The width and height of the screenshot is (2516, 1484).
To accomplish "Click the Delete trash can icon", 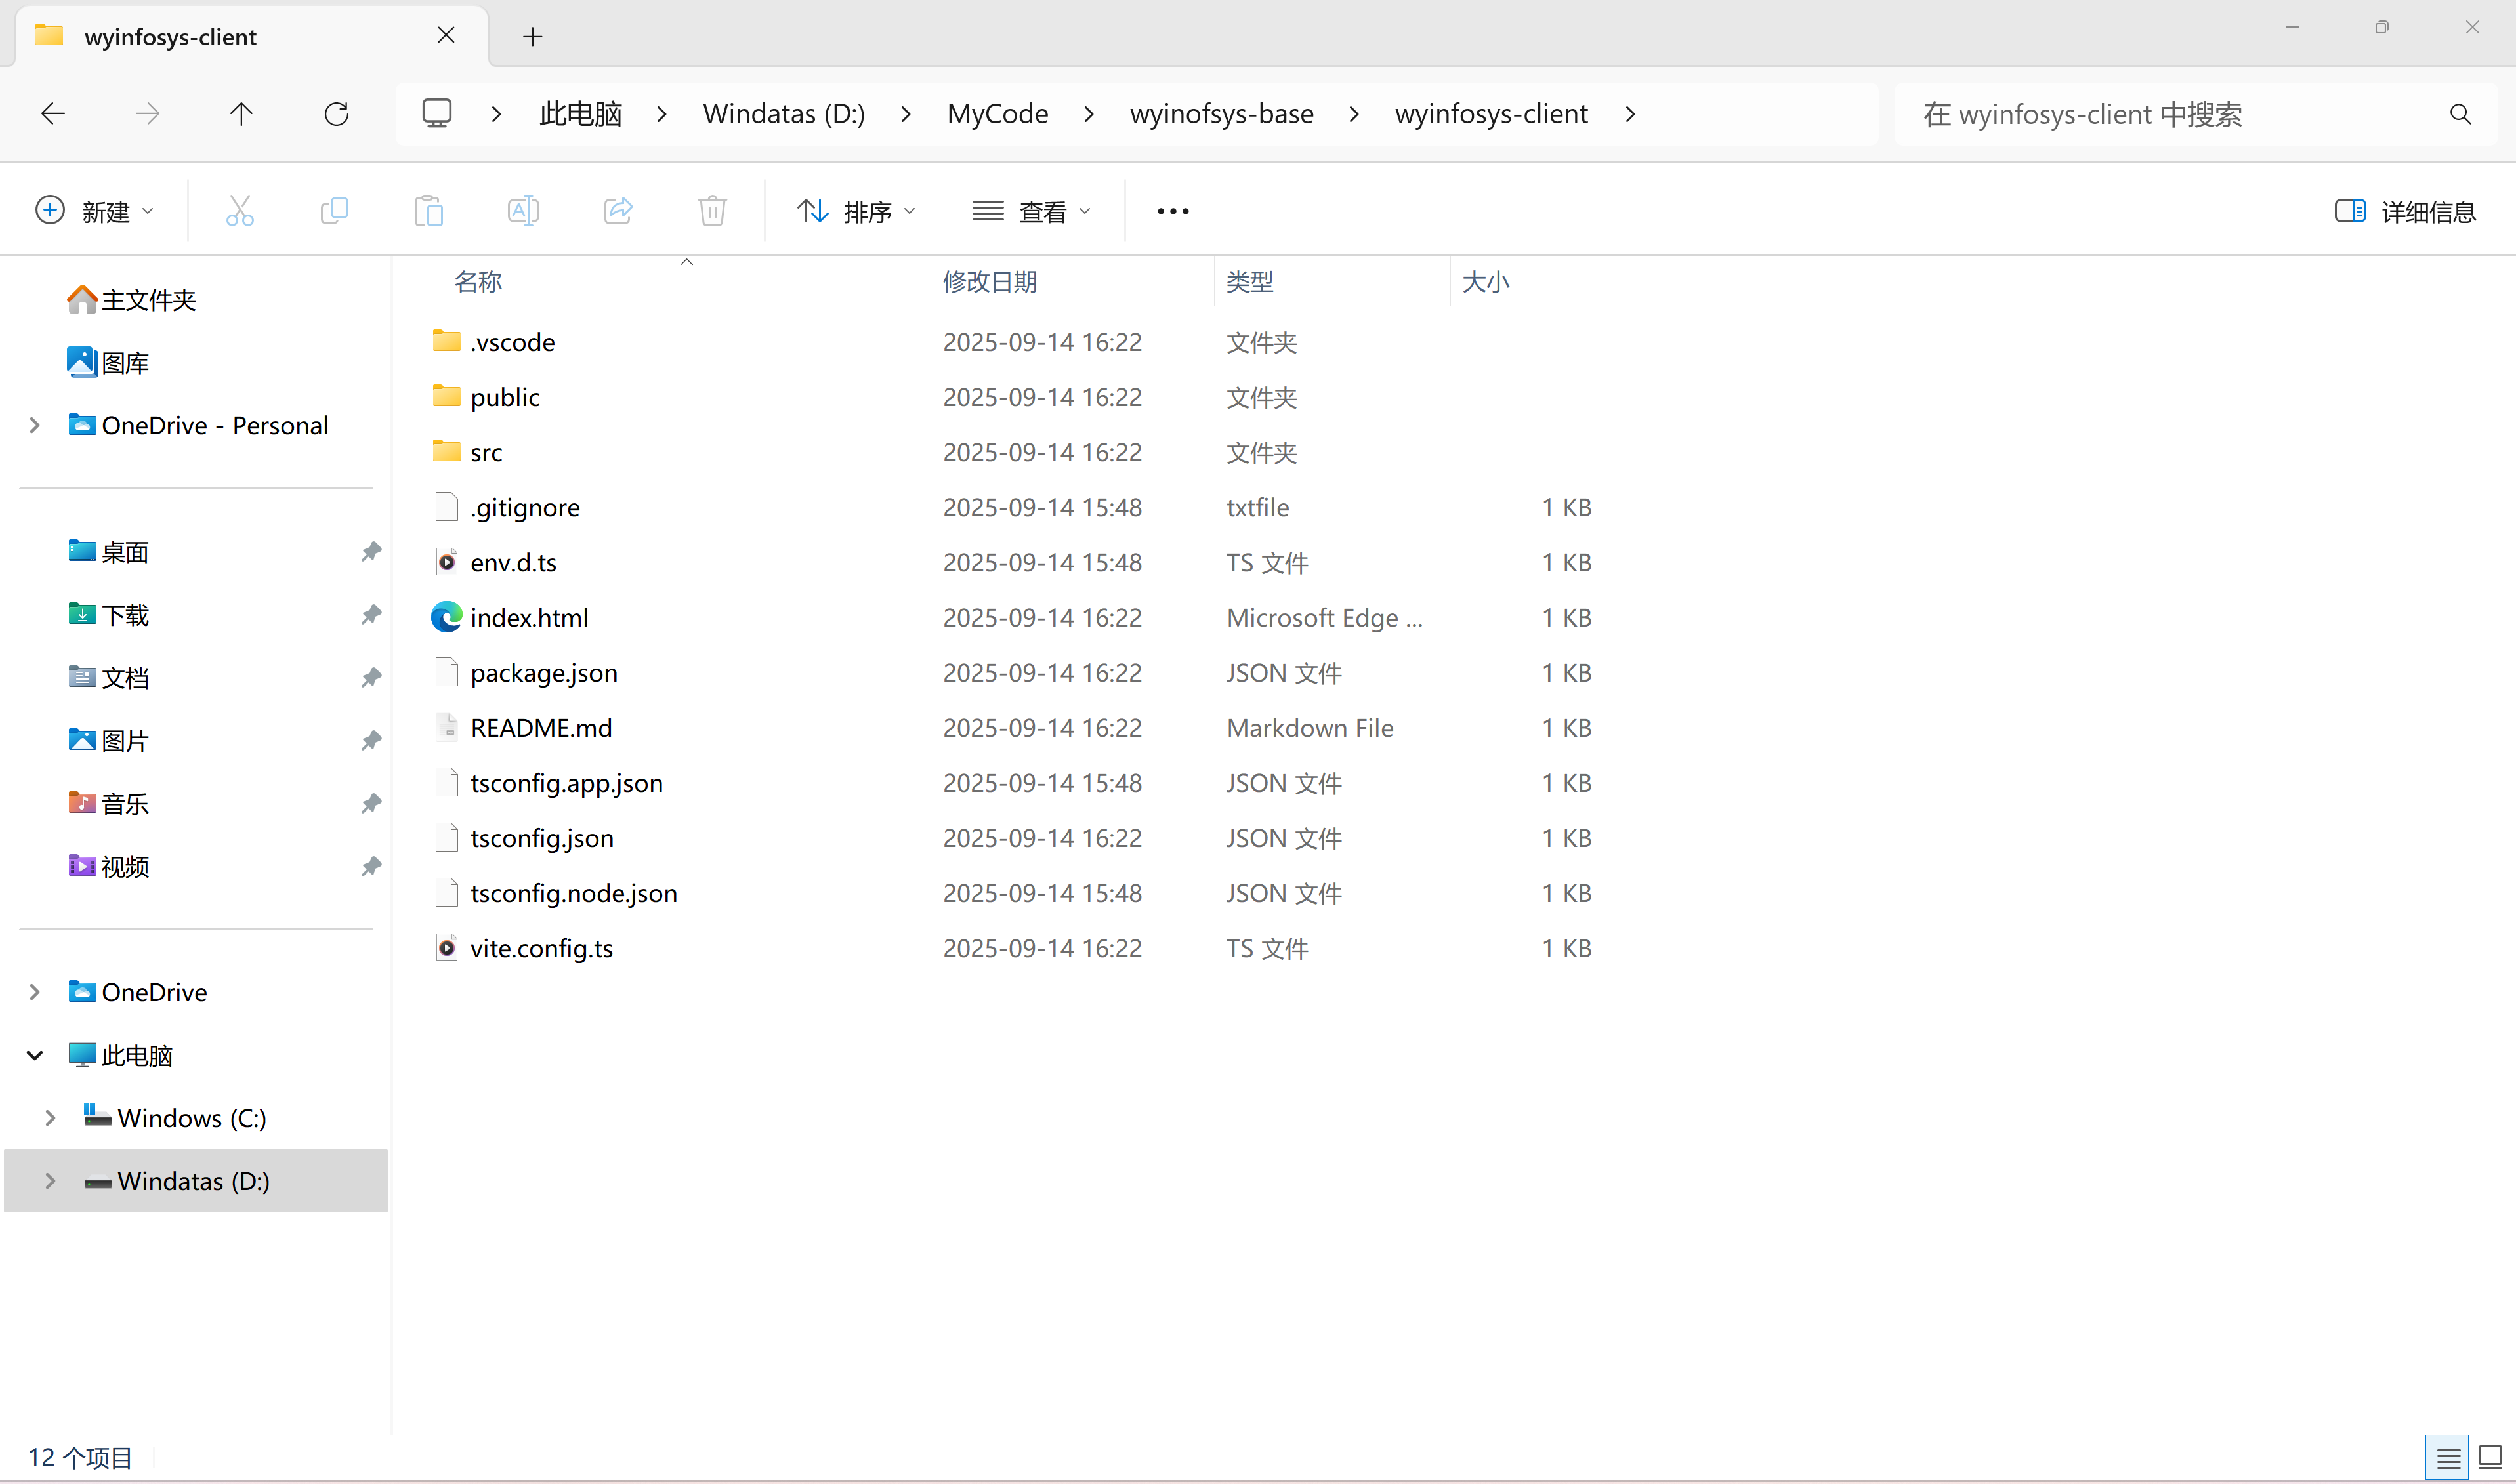I will [712, 211].
